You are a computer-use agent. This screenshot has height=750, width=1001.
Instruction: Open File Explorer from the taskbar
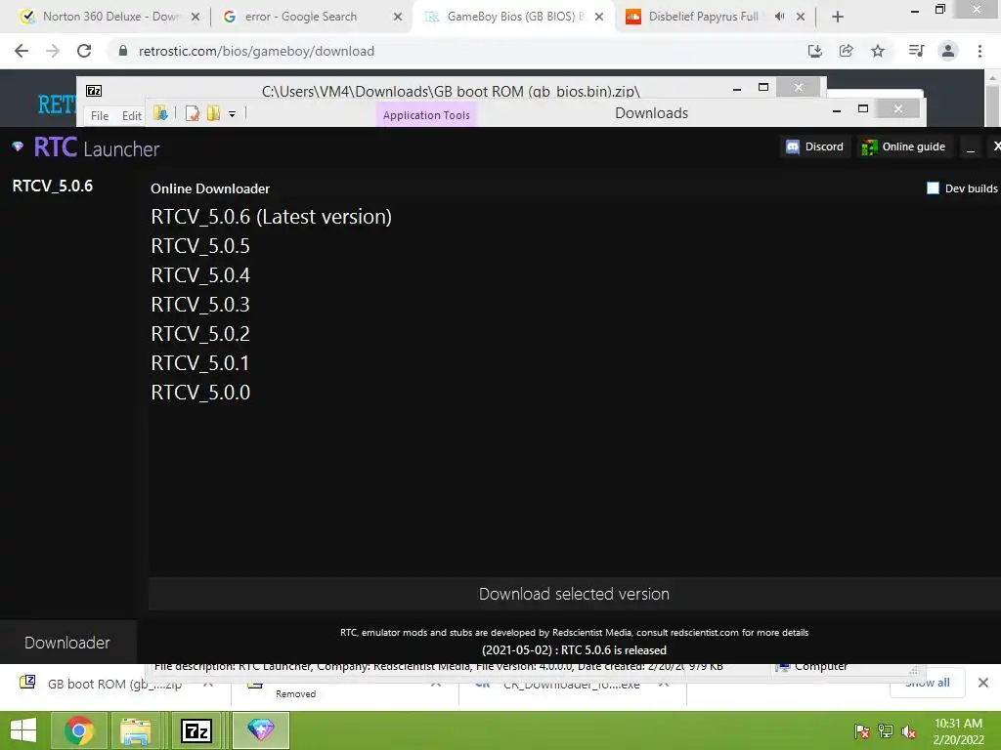136,730
